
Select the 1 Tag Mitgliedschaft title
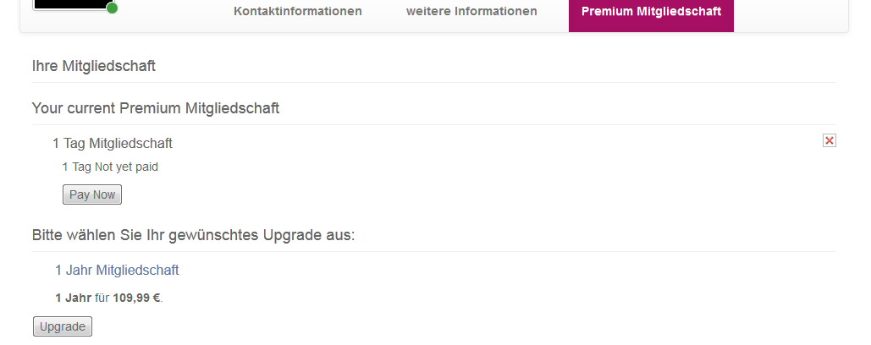pyautogui.click(x=113, y=143)
